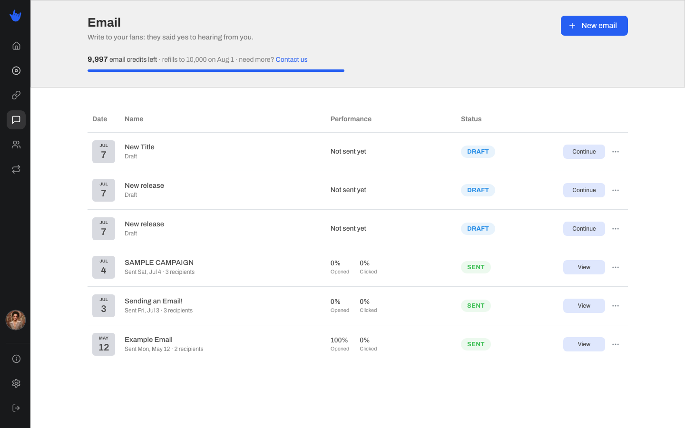This screenshot has width=685, height=428.
Task: Click the 9,997 email credits left text
Action: click(x=122, y=59)
